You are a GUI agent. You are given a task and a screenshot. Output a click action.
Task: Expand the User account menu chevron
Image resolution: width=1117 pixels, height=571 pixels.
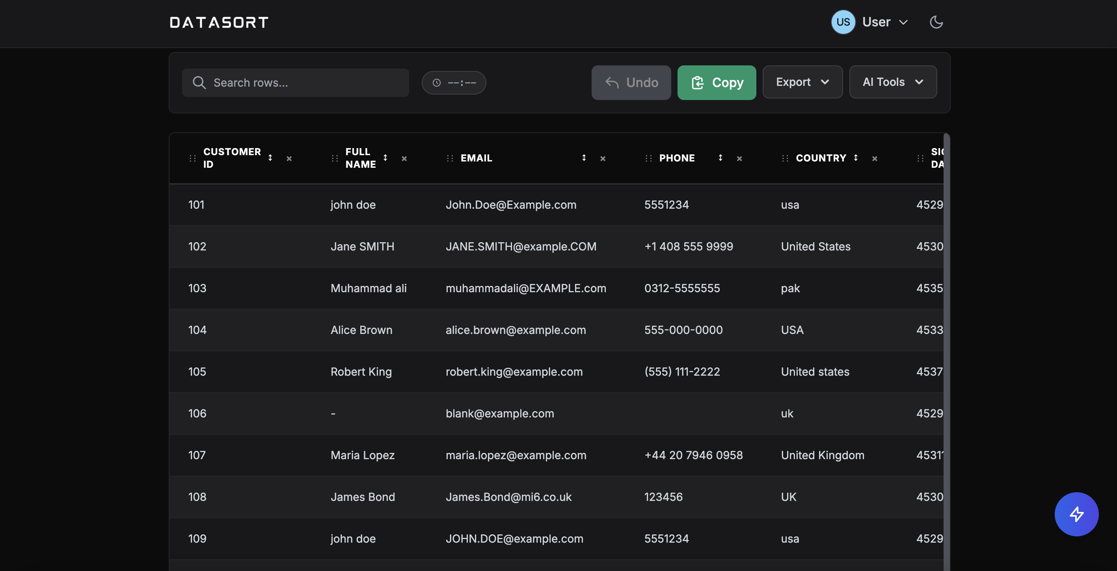tap(904, 22)
